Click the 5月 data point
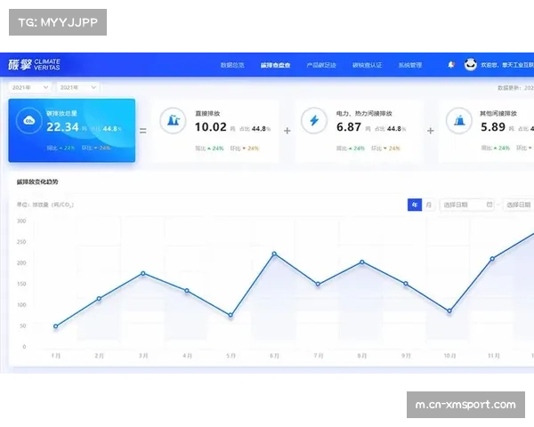Screen dimensions: 534x427 (x=231, y=315)
